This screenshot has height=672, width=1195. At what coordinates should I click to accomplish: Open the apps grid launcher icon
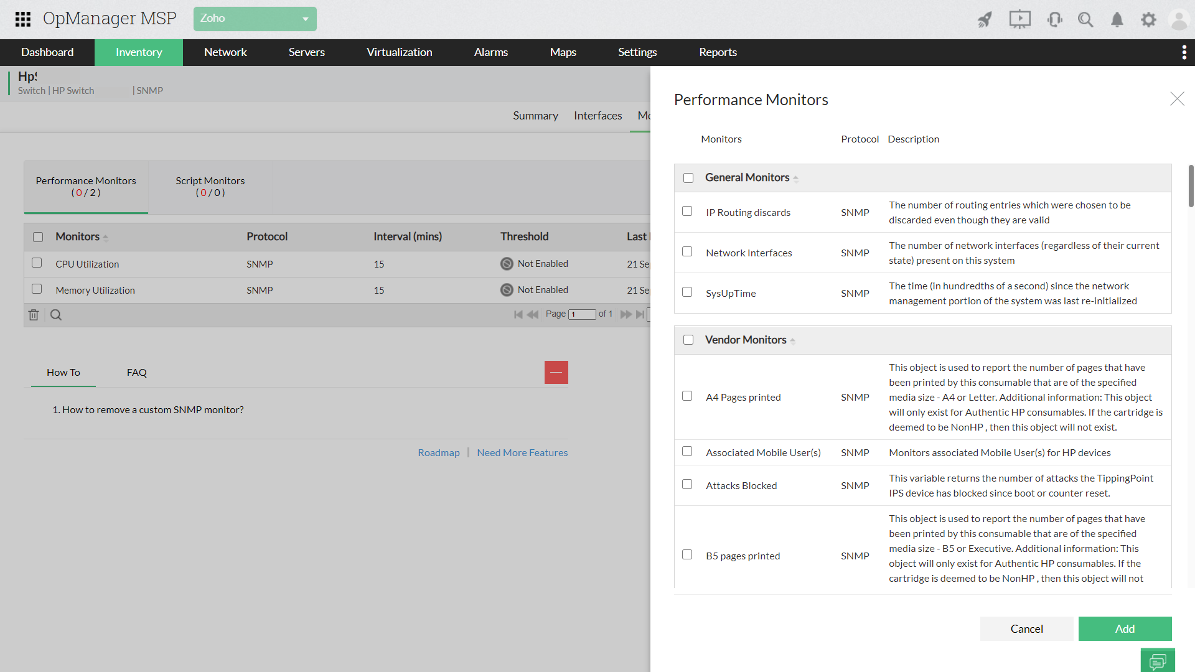[x=23, y=19]
